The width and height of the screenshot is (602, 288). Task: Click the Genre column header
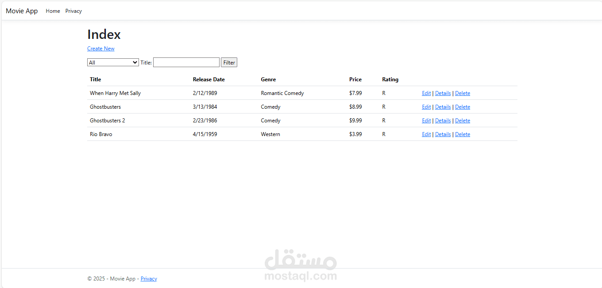268,80
